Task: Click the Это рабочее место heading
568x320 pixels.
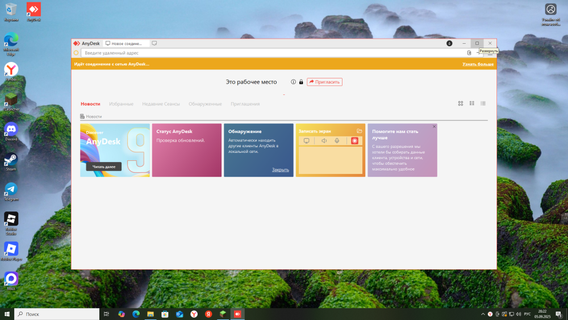Action: [252, 82]
